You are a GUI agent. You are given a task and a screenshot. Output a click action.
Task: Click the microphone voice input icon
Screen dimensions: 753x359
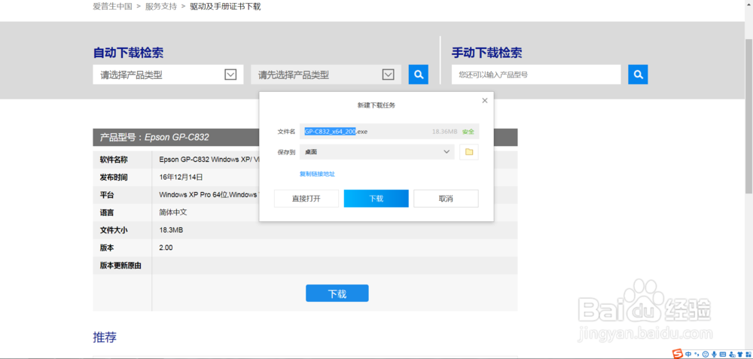pyautogui.click(x=714, y=354)
